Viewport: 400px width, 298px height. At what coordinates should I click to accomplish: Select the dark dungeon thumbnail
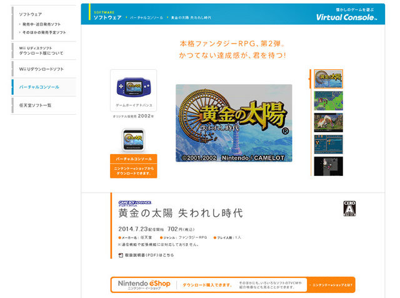pos(329,166)
